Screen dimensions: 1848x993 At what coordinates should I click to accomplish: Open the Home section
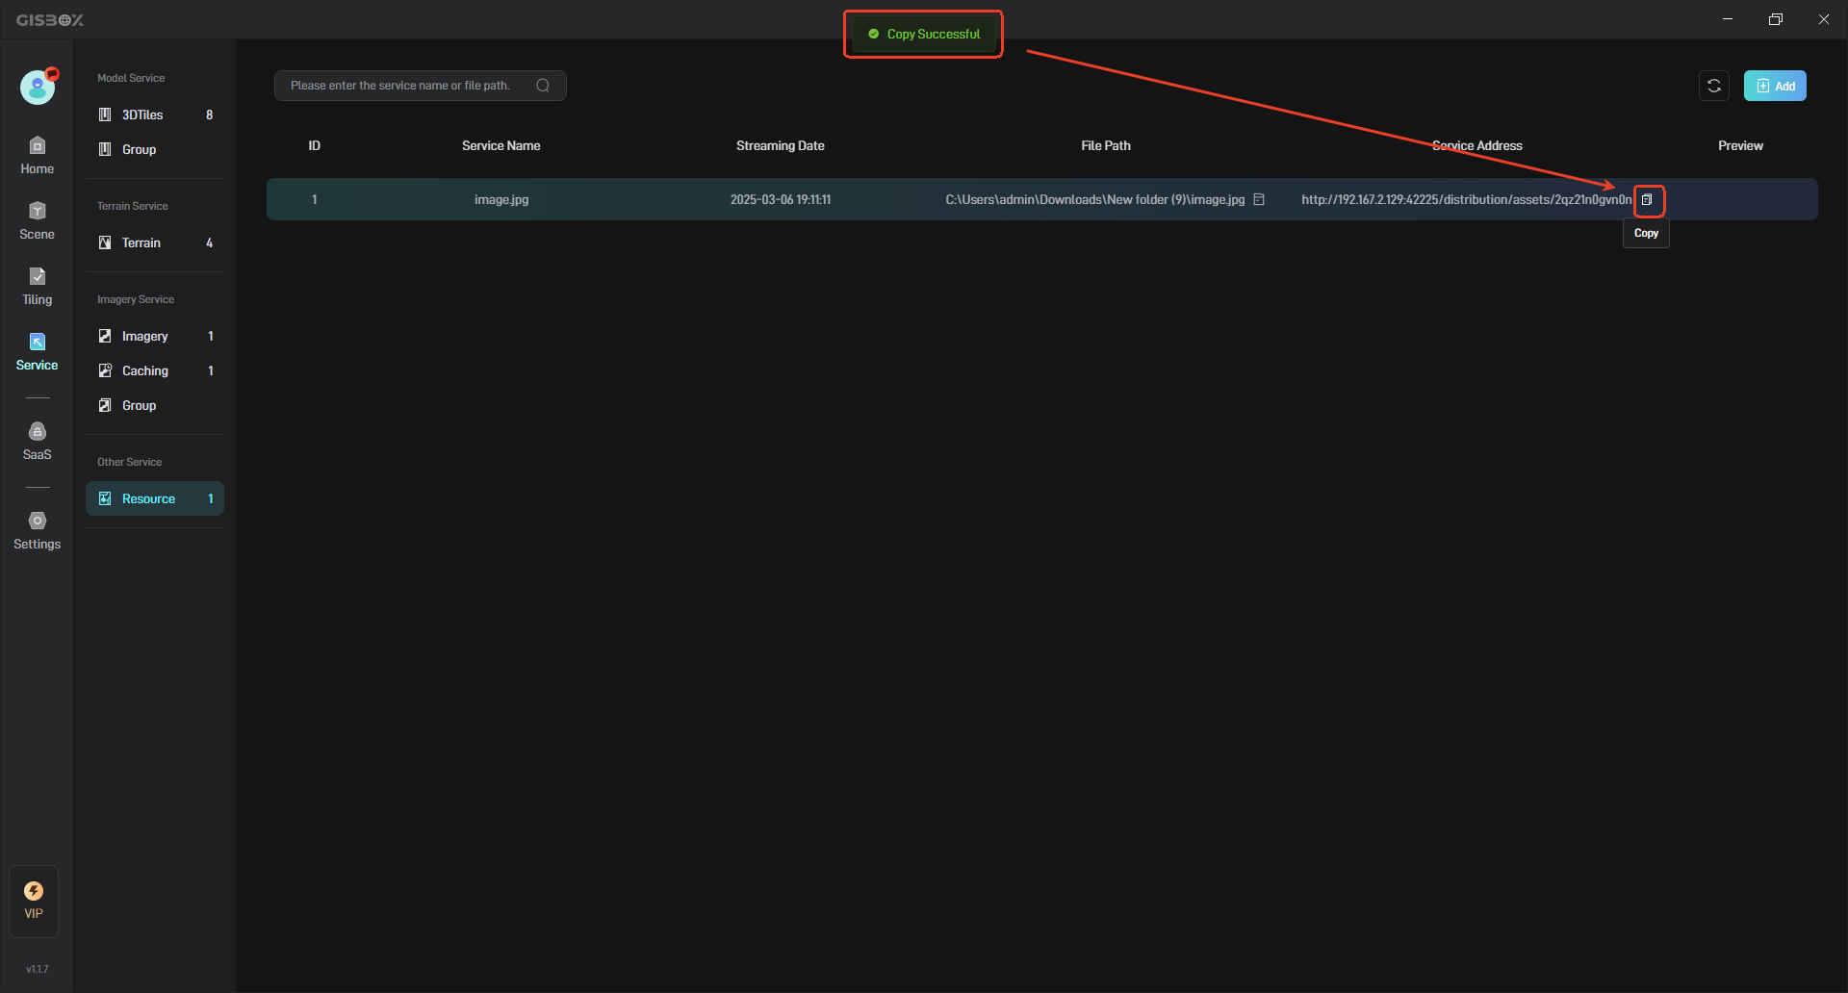coord(37,155)
